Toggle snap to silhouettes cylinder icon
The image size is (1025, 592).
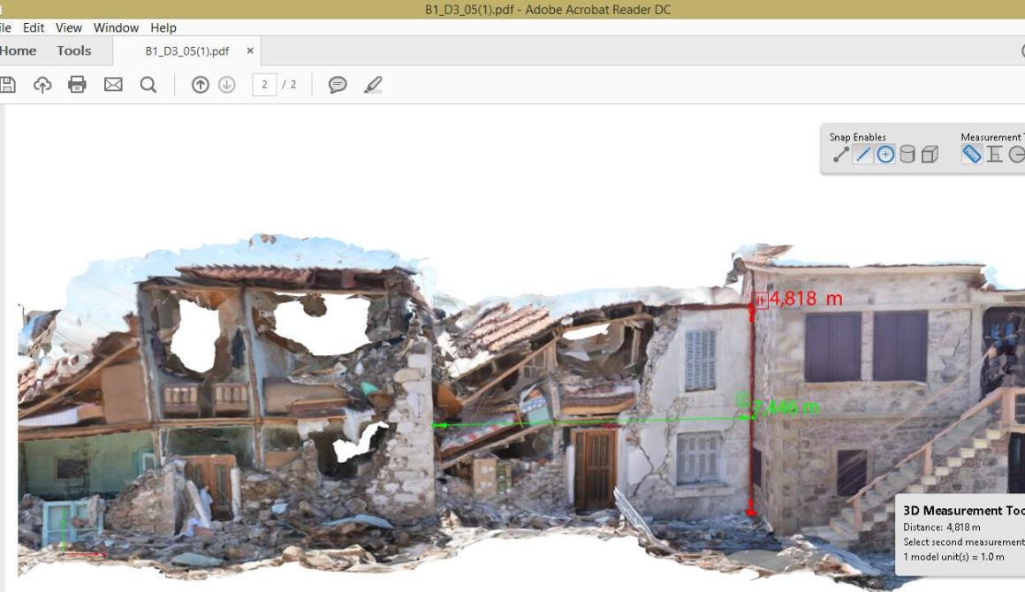(x=907, y=155)
